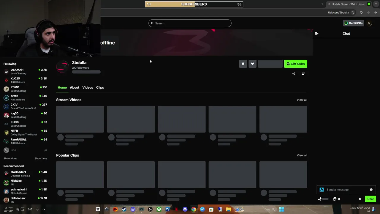Open Chrome from the taskbar

tap(194, 209)
